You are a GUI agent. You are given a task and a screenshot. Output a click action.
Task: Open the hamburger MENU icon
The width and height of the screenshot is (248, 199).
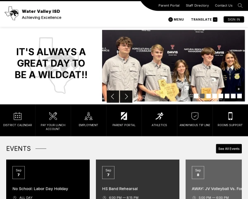tap(170, 19)
